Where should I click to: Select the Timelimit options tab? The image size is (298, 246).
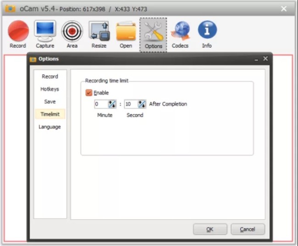tap(50, 114)
